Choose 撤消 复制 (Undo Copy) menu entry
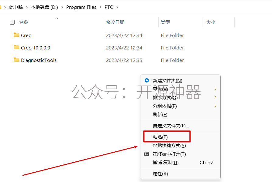The image size is (272, 182). (x=165, y=163)
